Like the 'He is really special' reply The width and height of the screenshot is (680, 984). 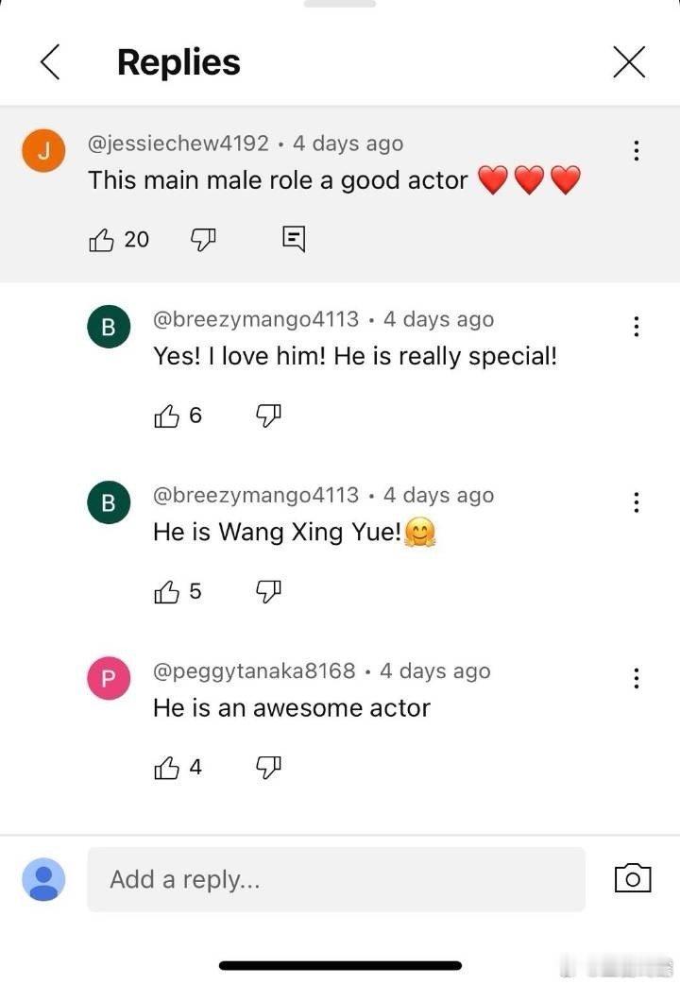[166, 416]
